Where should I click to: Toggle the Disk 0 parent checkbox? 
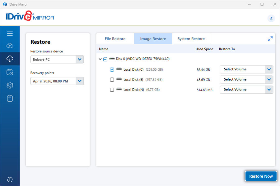click(105, 59)
